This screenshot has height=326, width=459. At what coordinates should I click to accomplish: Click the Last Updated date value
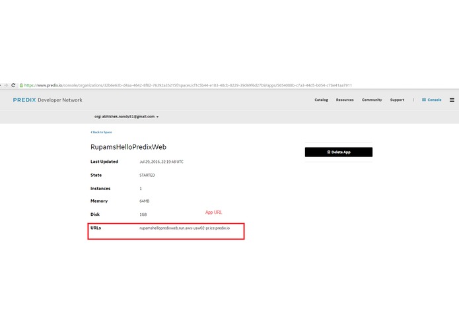[x=161, y=162]
